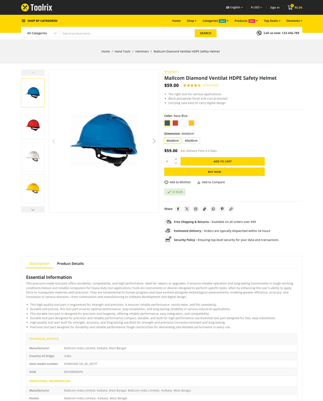Share product on TikTok
The height and width of the screenshot is (401, 323).
[205, 209]
